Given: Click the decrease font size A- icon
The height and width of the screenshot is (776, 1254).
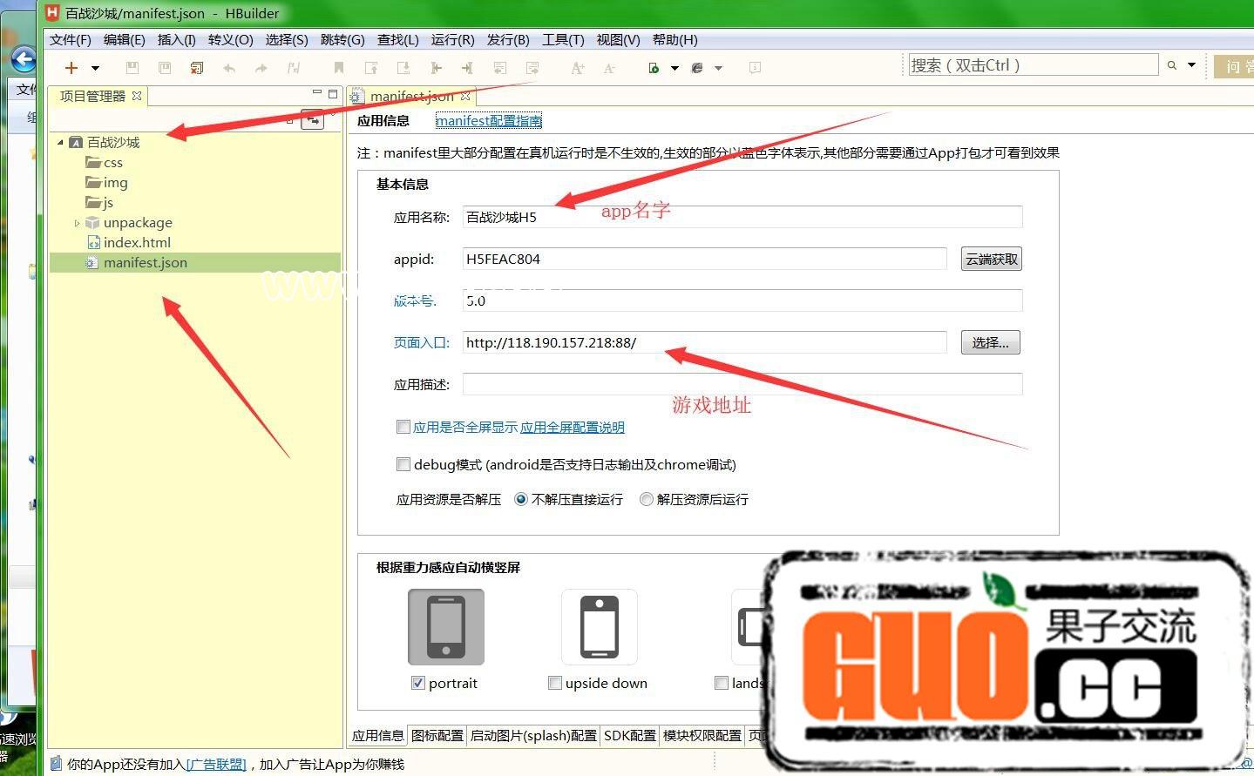Looking at the screenshot, I should [x=609, y=67].
